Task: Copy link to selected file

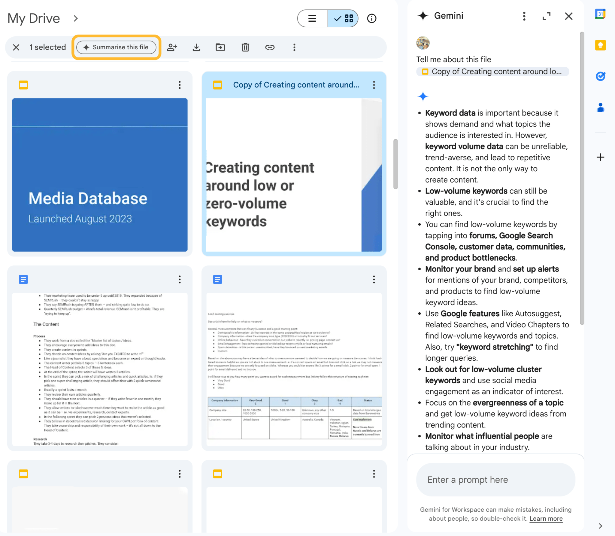Action: click(x=270, y=47)
